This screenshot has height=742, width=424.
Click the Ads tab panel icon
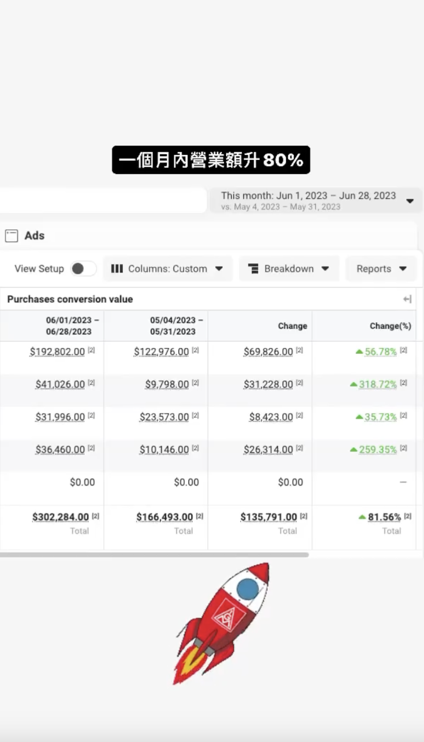(11, 236)
